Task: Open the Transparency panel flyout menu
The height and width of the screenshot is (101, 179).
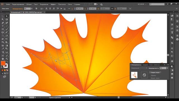Action: tap(168, 65)
